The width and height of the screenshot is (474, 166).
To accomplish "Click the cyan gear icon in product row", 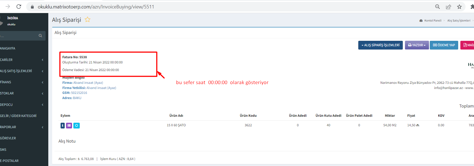I will click(76, 125).
